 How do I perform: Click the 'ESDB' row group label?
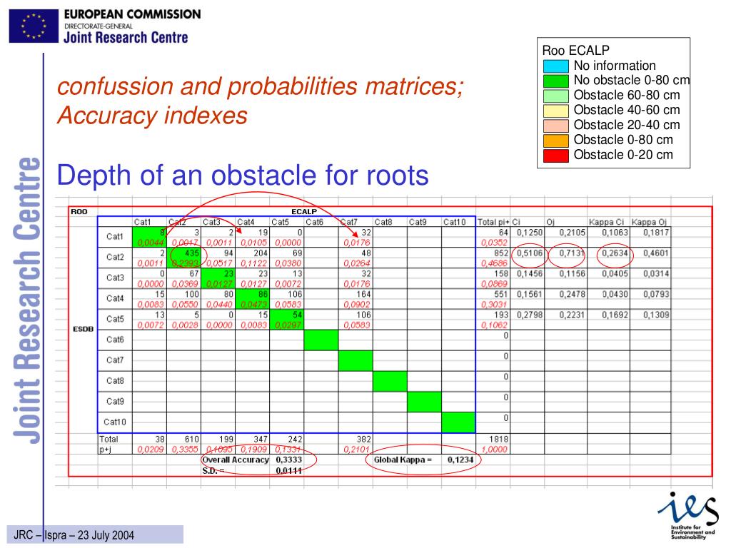[x=83, y=329]
